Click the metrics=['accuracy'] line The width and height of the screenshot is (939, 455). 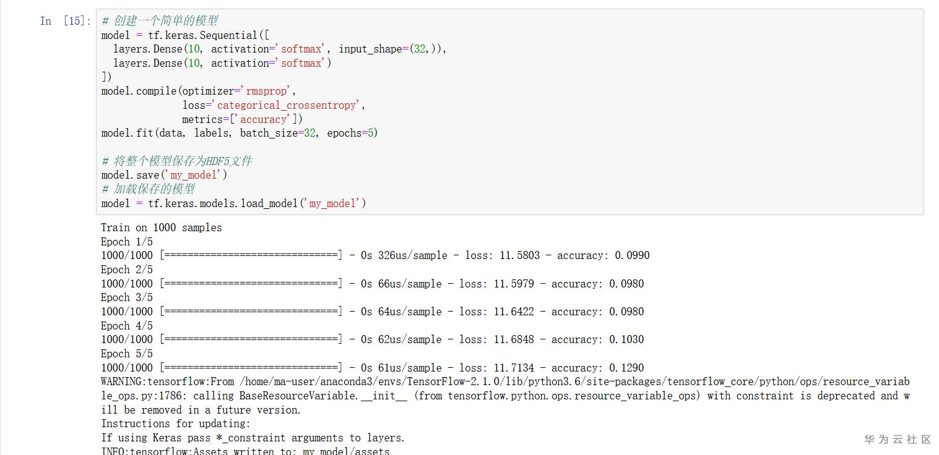coord(242,119)
